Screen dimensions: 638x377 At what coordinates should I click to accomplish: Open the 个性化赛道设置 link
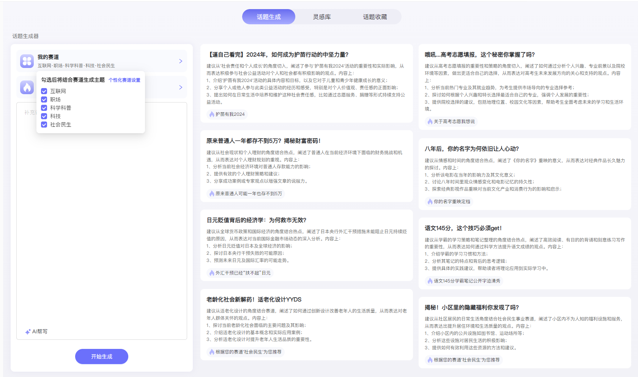pos(124,80)
